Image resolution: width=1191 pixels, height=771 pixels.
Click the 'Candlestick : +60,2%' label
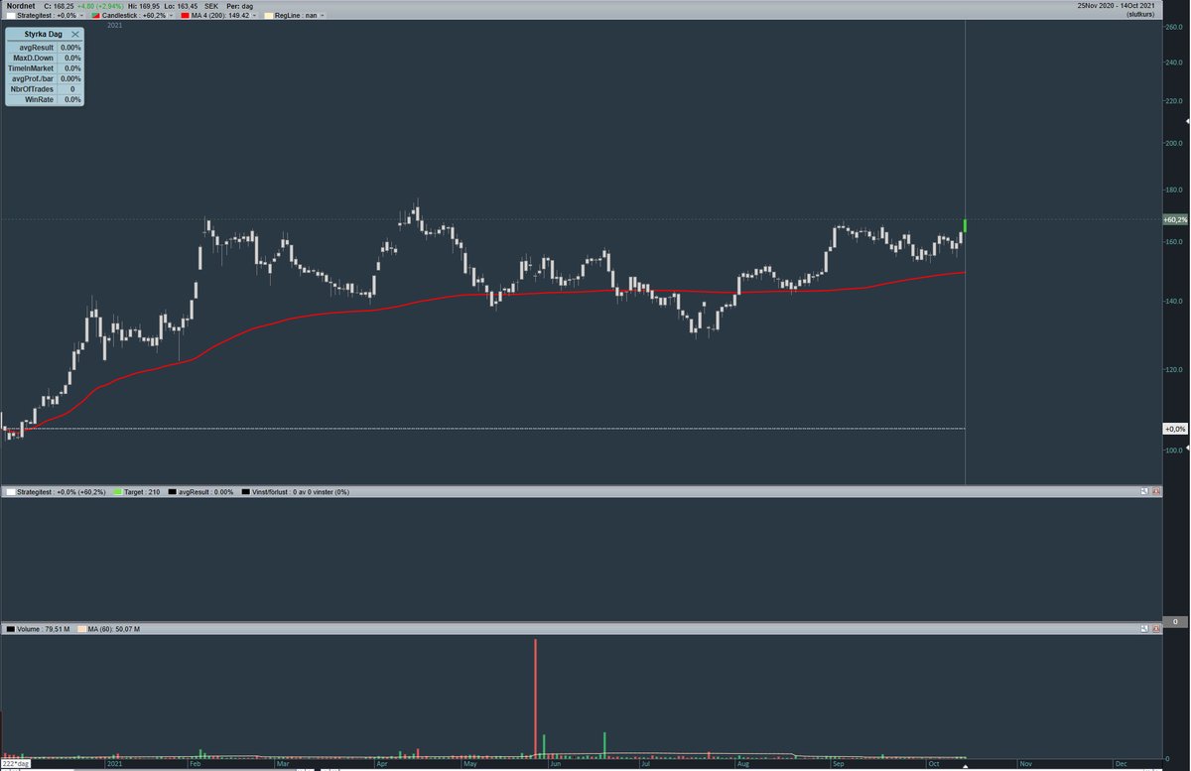[x=132, y=17]
